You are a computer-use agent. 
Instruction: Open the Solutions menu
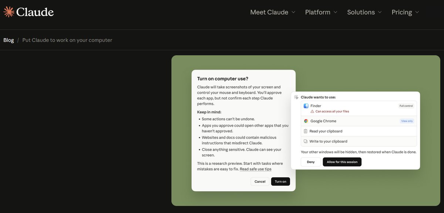click(x=361, y=12)
